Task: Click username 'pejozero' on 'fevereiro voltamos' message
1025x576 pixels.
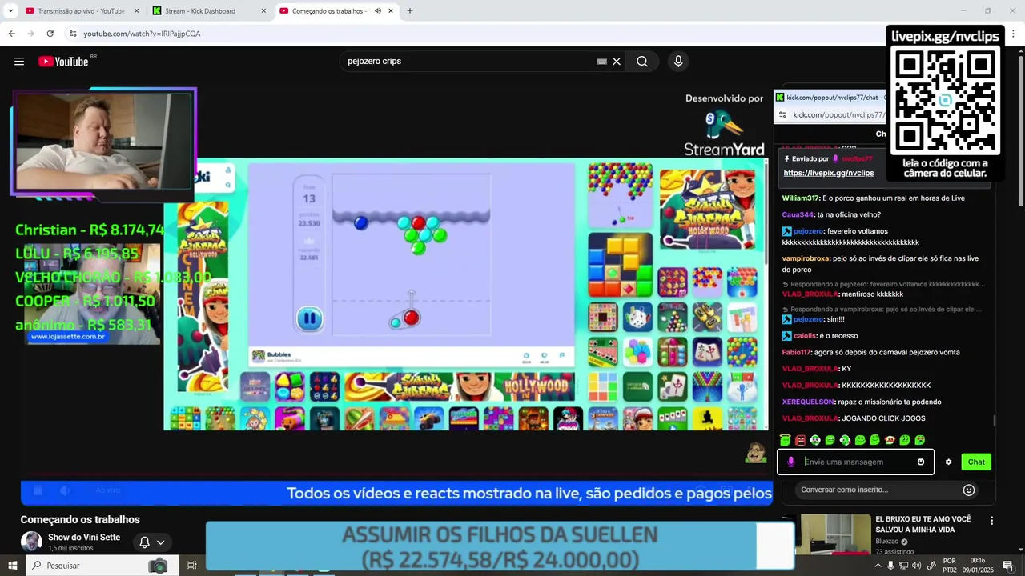Action: tap(808, 231)
